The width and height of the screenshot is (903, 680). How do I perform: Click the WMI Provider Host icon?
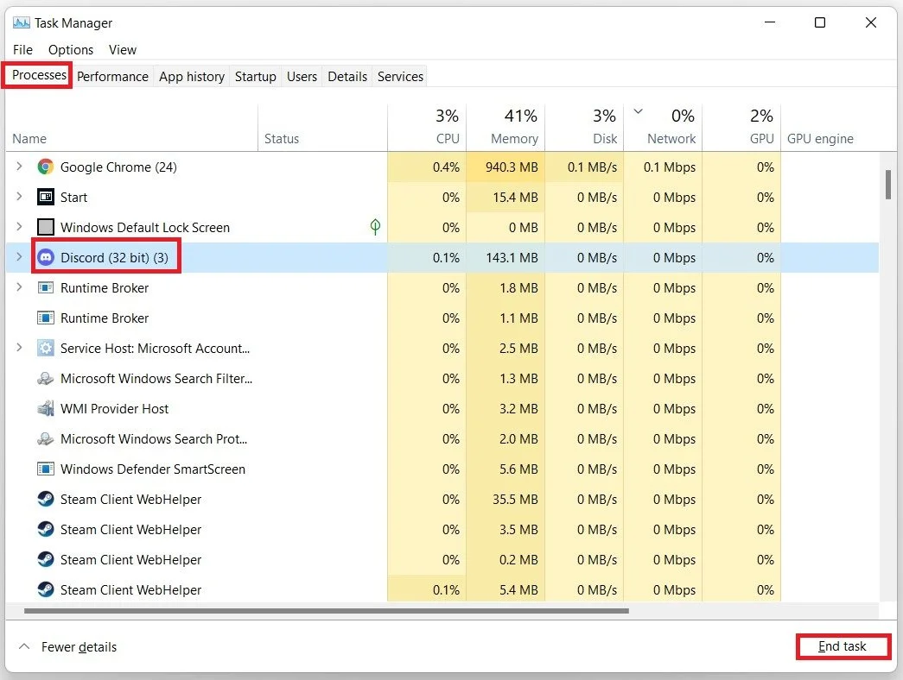(x=46, y=408)
